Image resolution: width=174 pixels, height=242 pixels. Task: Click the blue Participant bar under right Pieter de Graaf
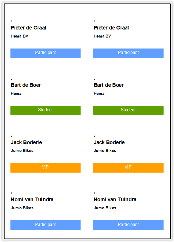(x=128, y=53)
